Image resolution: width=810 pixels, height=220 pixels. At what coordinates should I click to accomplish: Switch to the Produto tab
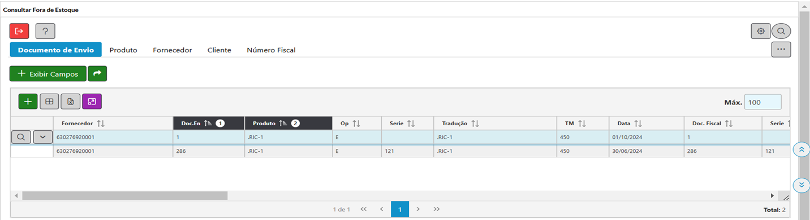(x=123, y=50)
